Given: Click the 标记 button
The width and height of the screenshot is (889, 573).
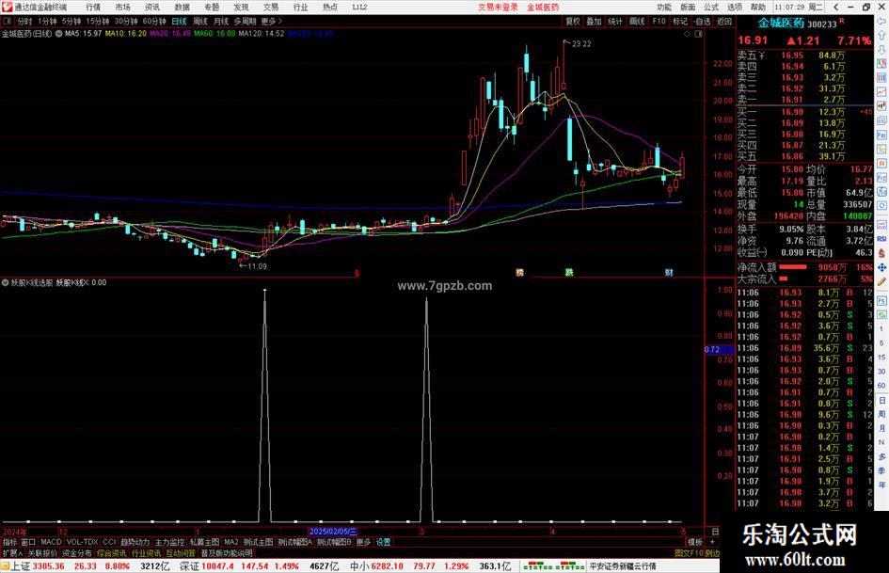Looking at the screenshot, I should [x=680, y=22].
